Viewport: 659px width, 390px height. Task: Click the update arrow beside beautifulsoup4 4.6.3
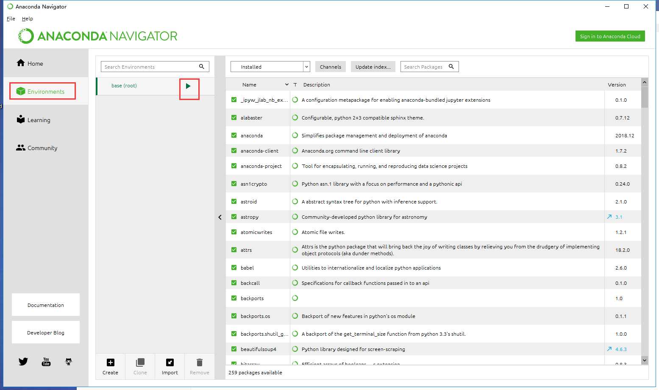[609, 349]
